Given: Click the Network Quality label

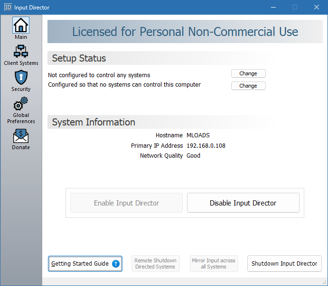Looking at the screenshot, I should [x=161, y=156].
